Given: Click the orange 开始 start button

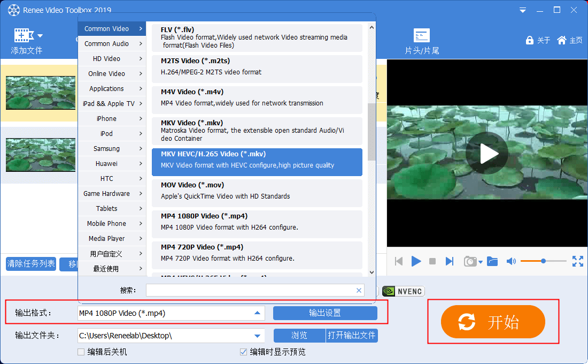Looking at the screenshot, I should [493, 322].
